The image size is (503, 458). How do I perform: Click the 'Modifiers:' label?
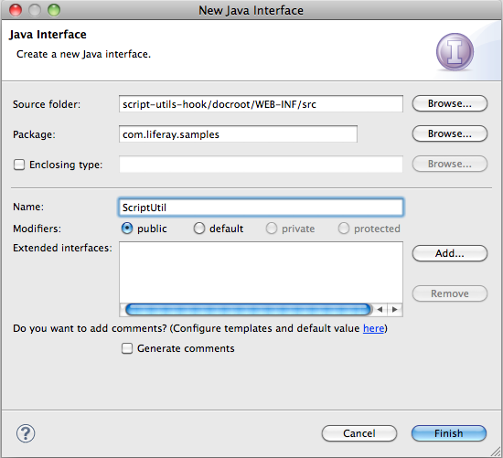coord(37,229)
